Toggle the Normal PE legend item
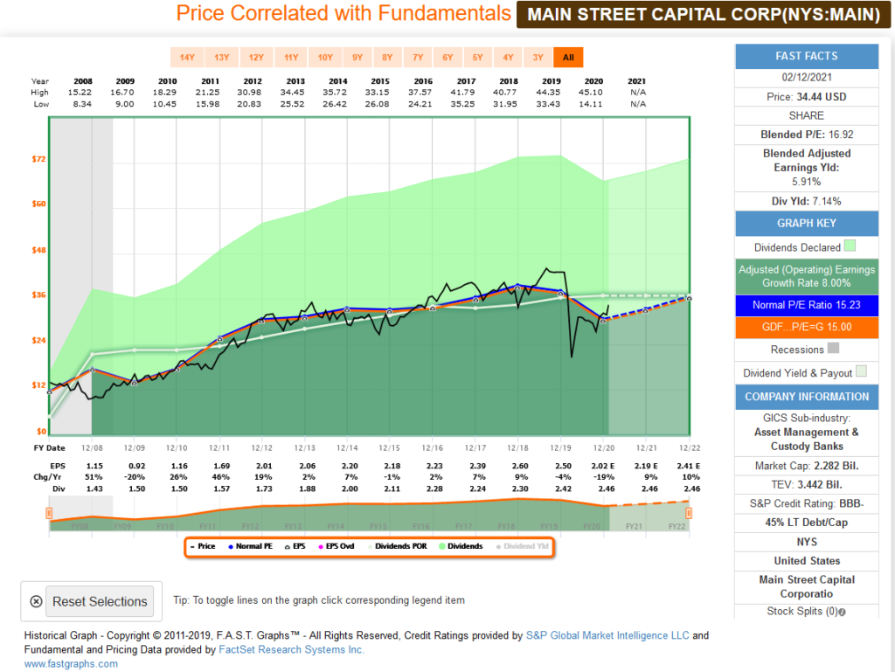The image size is (895, 672). [250, 546]
